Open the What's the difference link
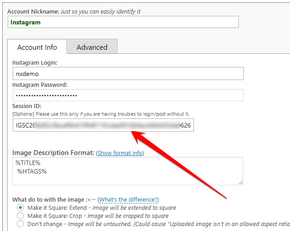The height and width of the screenshot is (231, 290). click(128, 200)
